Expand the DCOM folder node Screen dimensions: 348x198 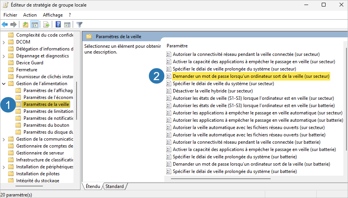point(4,42)
